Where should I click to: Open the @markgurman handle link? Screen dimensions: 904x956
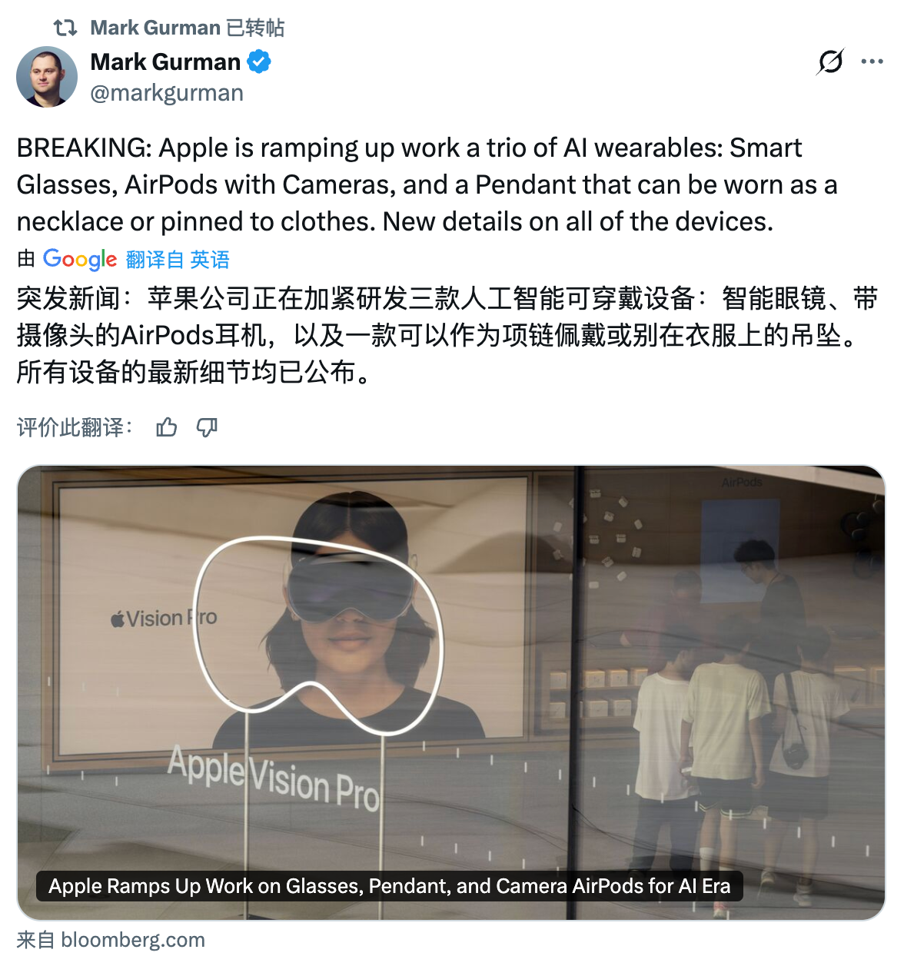point(167,93)
